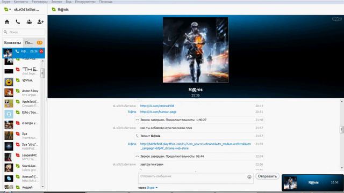Image resolution: width=344 pixels, height=193 pixels.
Task: Click chat history scrollbar thumb
Action: point(342,129)
